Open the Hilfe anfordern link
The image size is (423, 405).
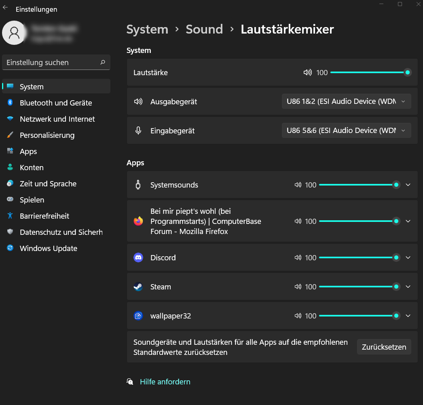165,382
